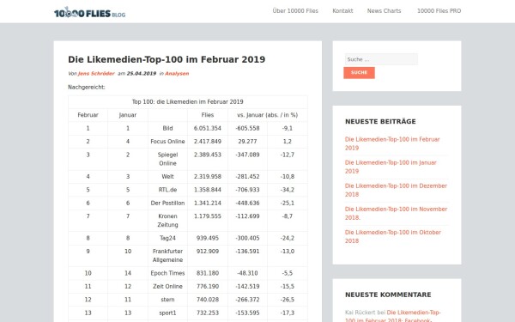
Task: Open 10000 Flies PRO
Action: [439, 11]
